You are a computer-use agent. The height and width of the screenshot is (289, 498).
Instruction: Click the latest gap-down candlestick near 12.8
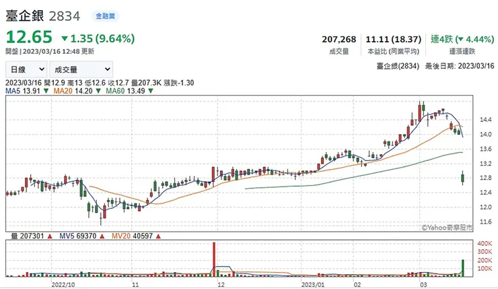click(x=463, y=178)
